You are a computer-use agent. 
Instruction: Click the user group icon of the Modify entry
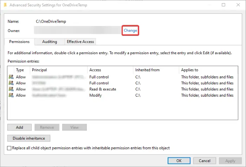(11, 95)
